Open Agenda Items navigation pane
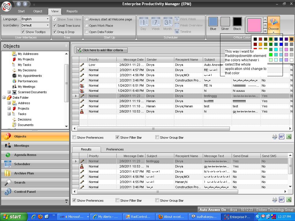This screenshot has width=295, height=221. (35, 155)
